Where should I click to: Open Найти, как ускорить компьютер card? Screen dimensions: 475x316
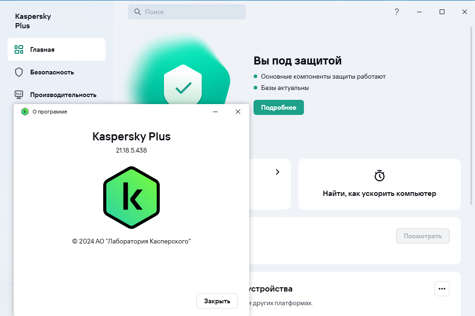(x=379, y=184)
